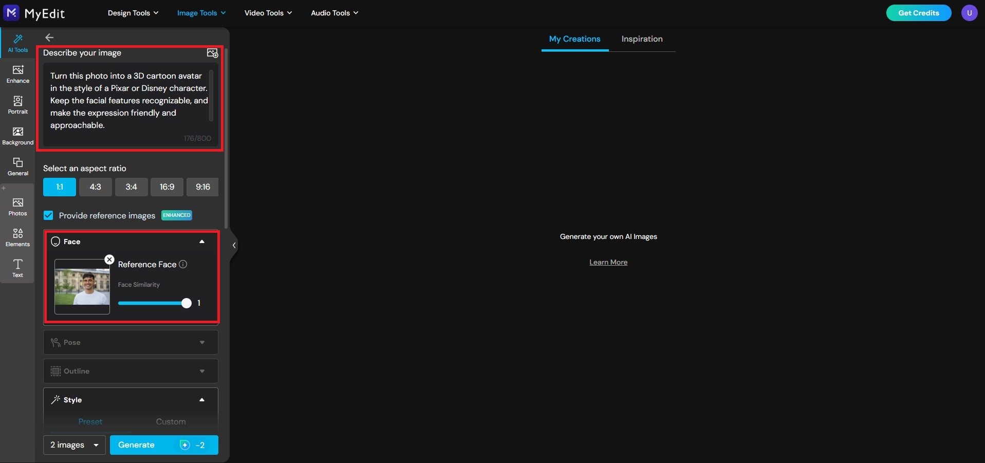
Task: Open the Background tools
Action: point(17,136)
